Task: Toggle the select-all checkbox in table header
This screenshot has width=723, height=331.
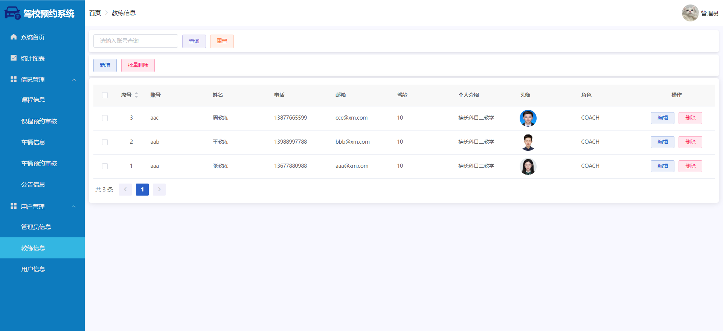Action: pos(105,95)
